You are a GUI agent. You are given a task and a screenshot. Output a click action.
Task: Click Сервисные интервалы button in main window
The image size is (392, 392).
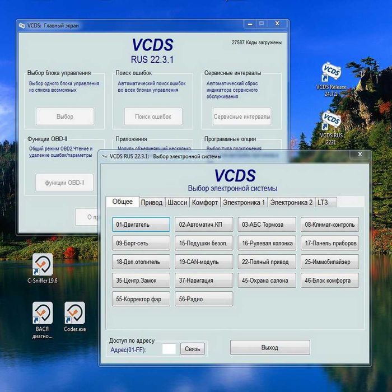click(242, 116)
